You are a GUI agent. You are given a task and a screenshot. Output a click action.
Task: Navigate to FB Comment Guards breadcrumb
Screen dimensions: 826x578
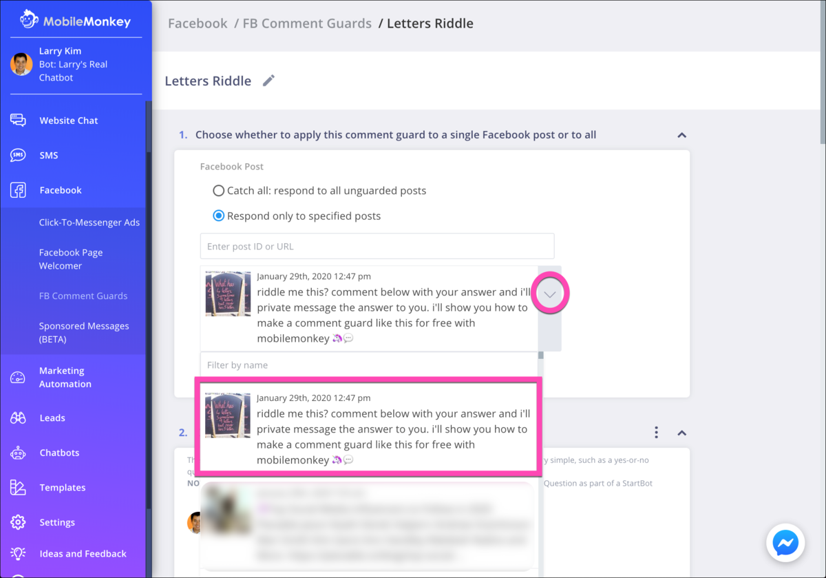pyautogui.click(x=307, y=23)
